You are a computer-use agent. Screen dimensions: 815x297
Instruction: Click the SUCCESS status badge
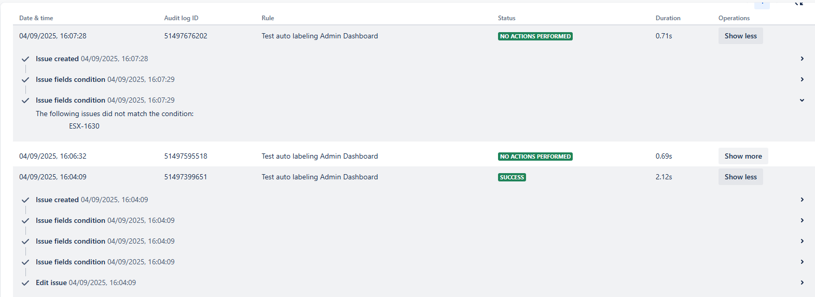click(512, 177)
